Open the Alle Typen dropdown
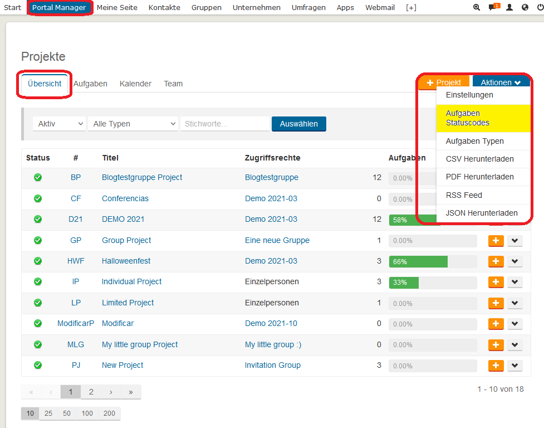The image size is (544, 428). coord(133,124)
